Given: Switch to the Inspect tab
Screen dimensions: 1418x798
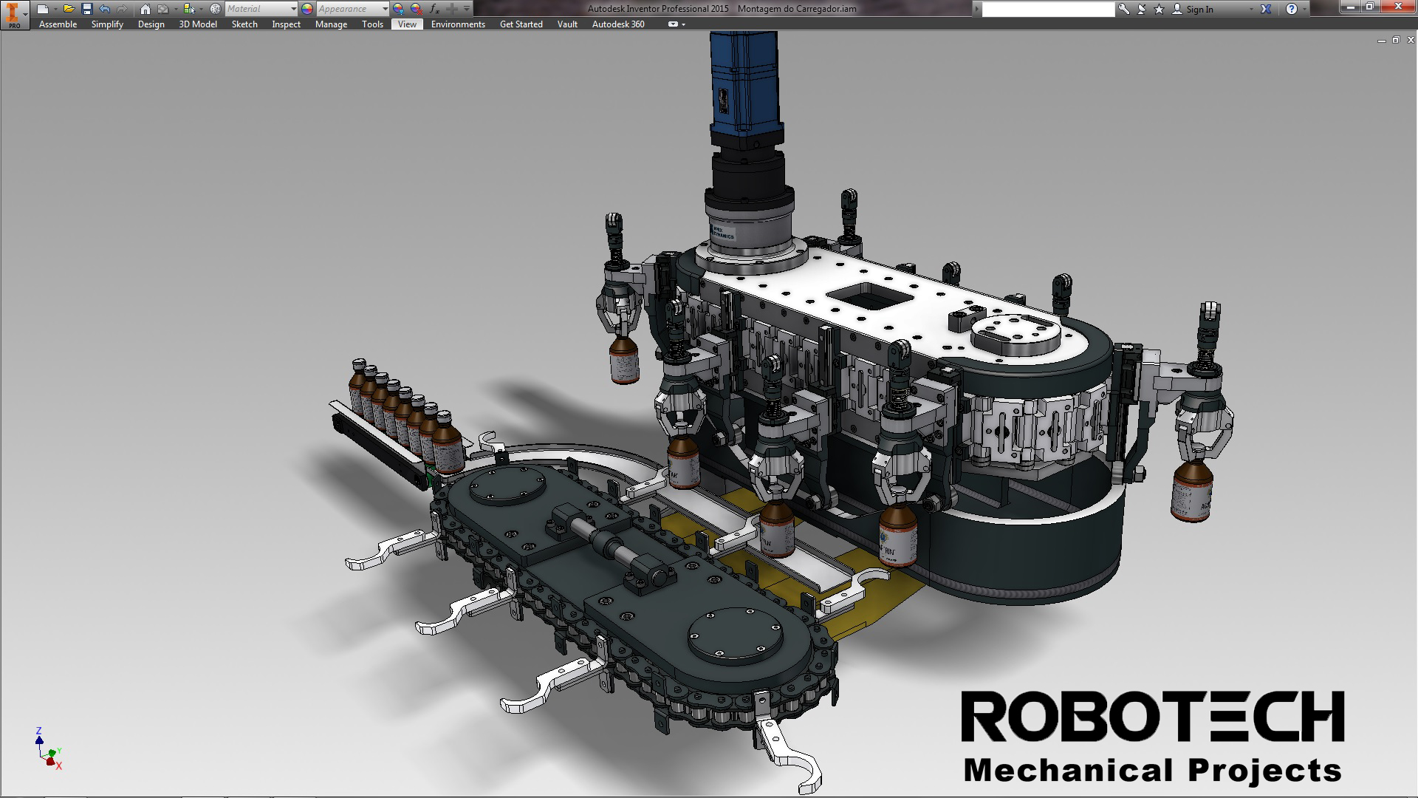Looking at the screenshot, I should click(287, 24).
